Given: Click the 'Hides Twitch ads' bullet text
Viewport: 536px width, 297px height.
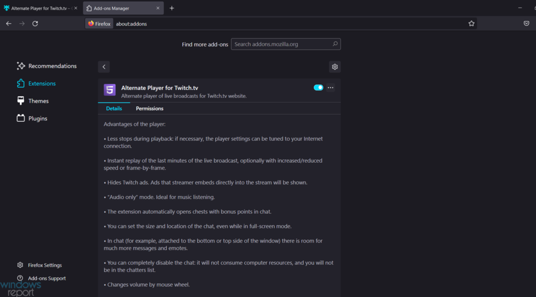Looking at the screenshot, I should click(205, 182).
